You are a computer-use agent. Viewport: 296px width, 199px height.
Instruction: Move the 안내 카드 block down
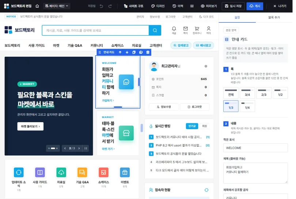click(x=127, y=52)
